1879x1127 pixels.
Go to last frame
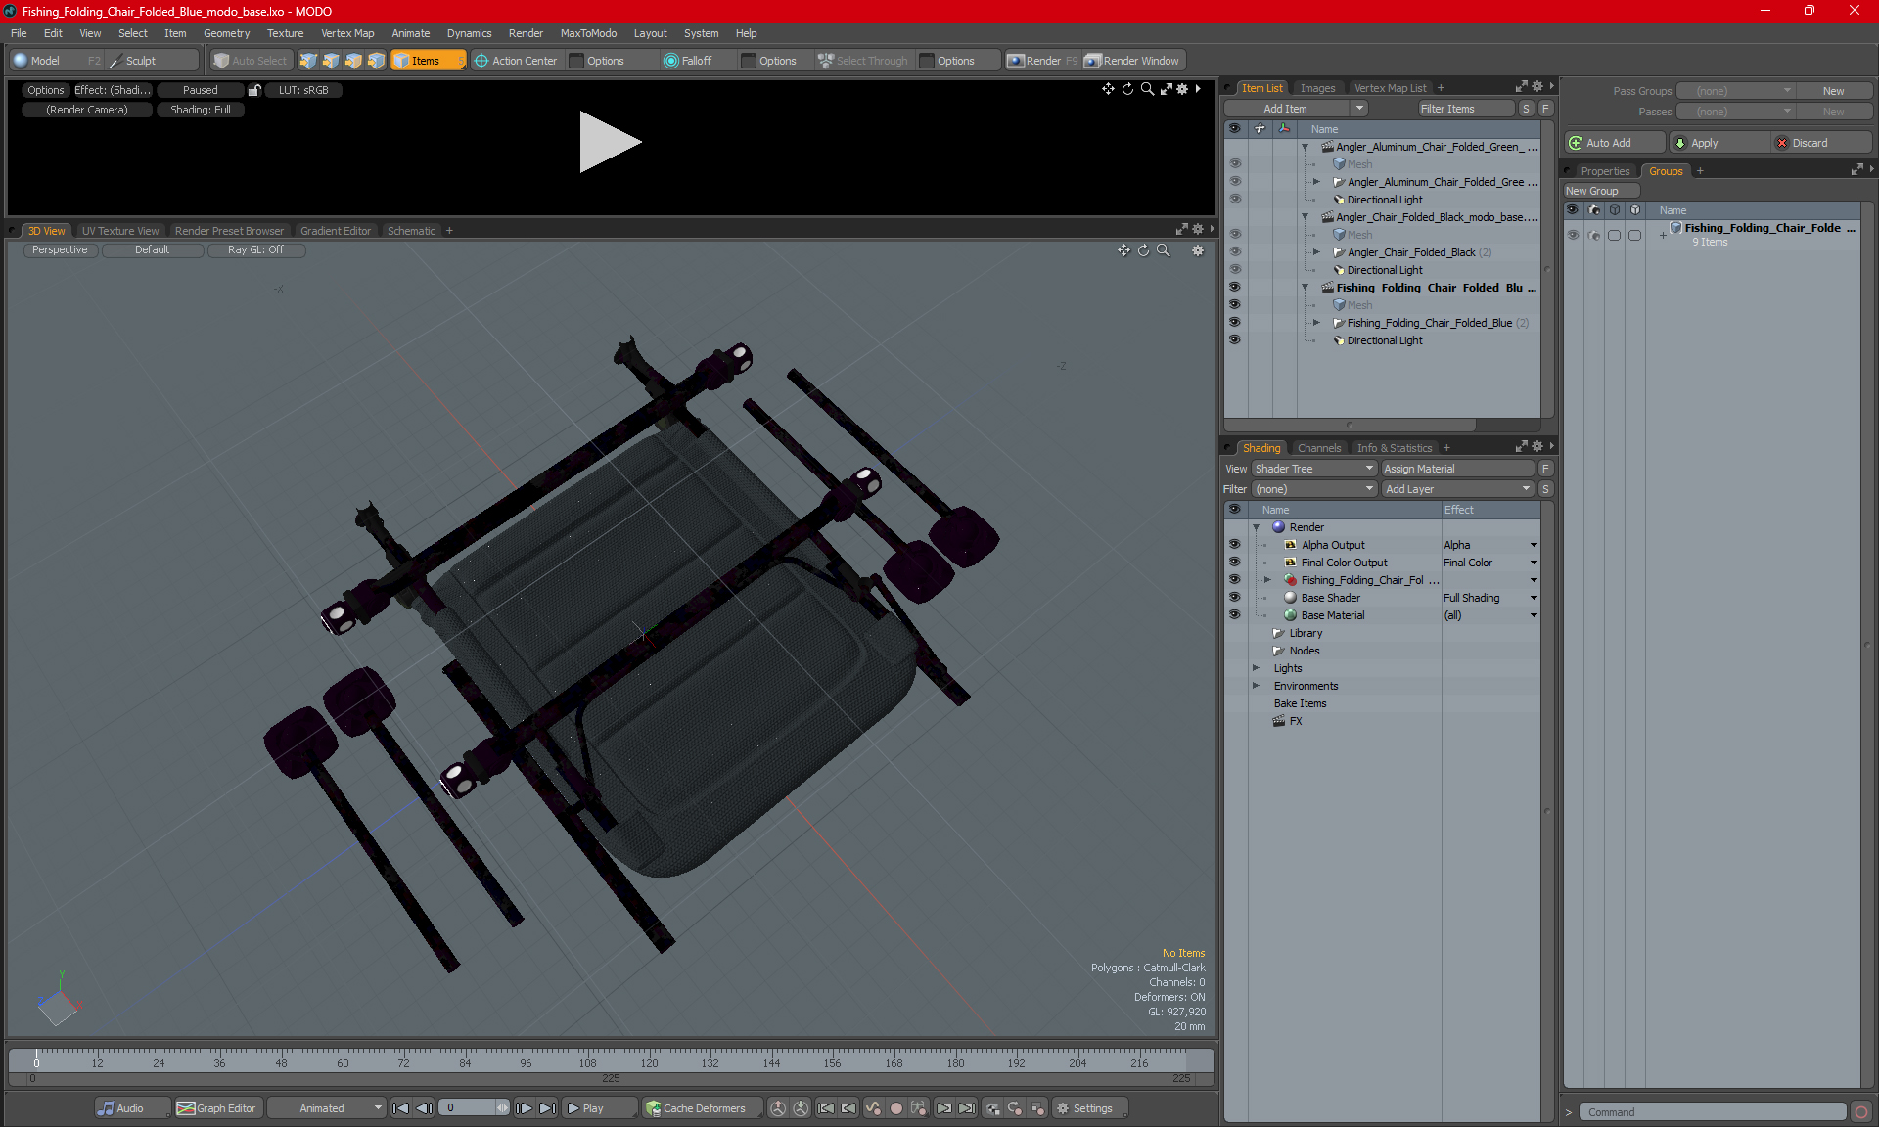[x=547, y=1108]
